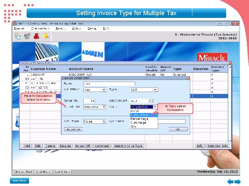This screenshot has width=249, height=186.
Task: Open the Transaction menu
Action: pos(40,28)
